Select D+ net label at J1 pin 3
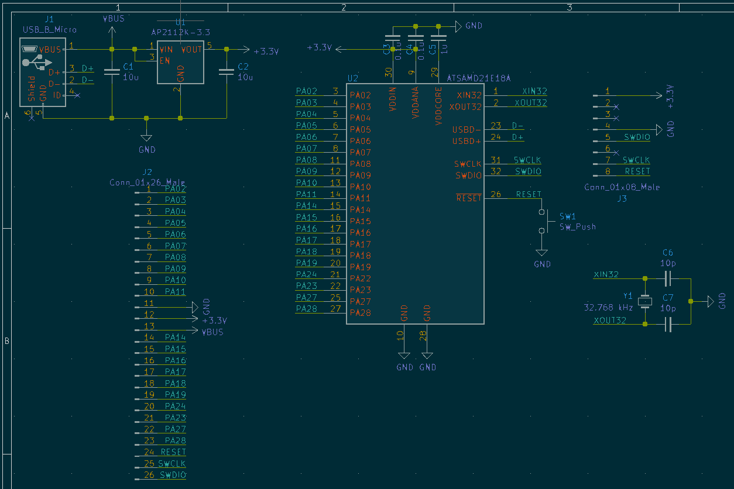The height and width of the screenshot is (489, 734). pos(88,68)
